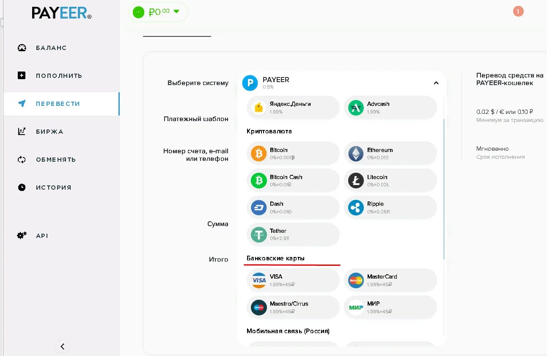Click the Мгновенно execution time text

click(492, 149)
